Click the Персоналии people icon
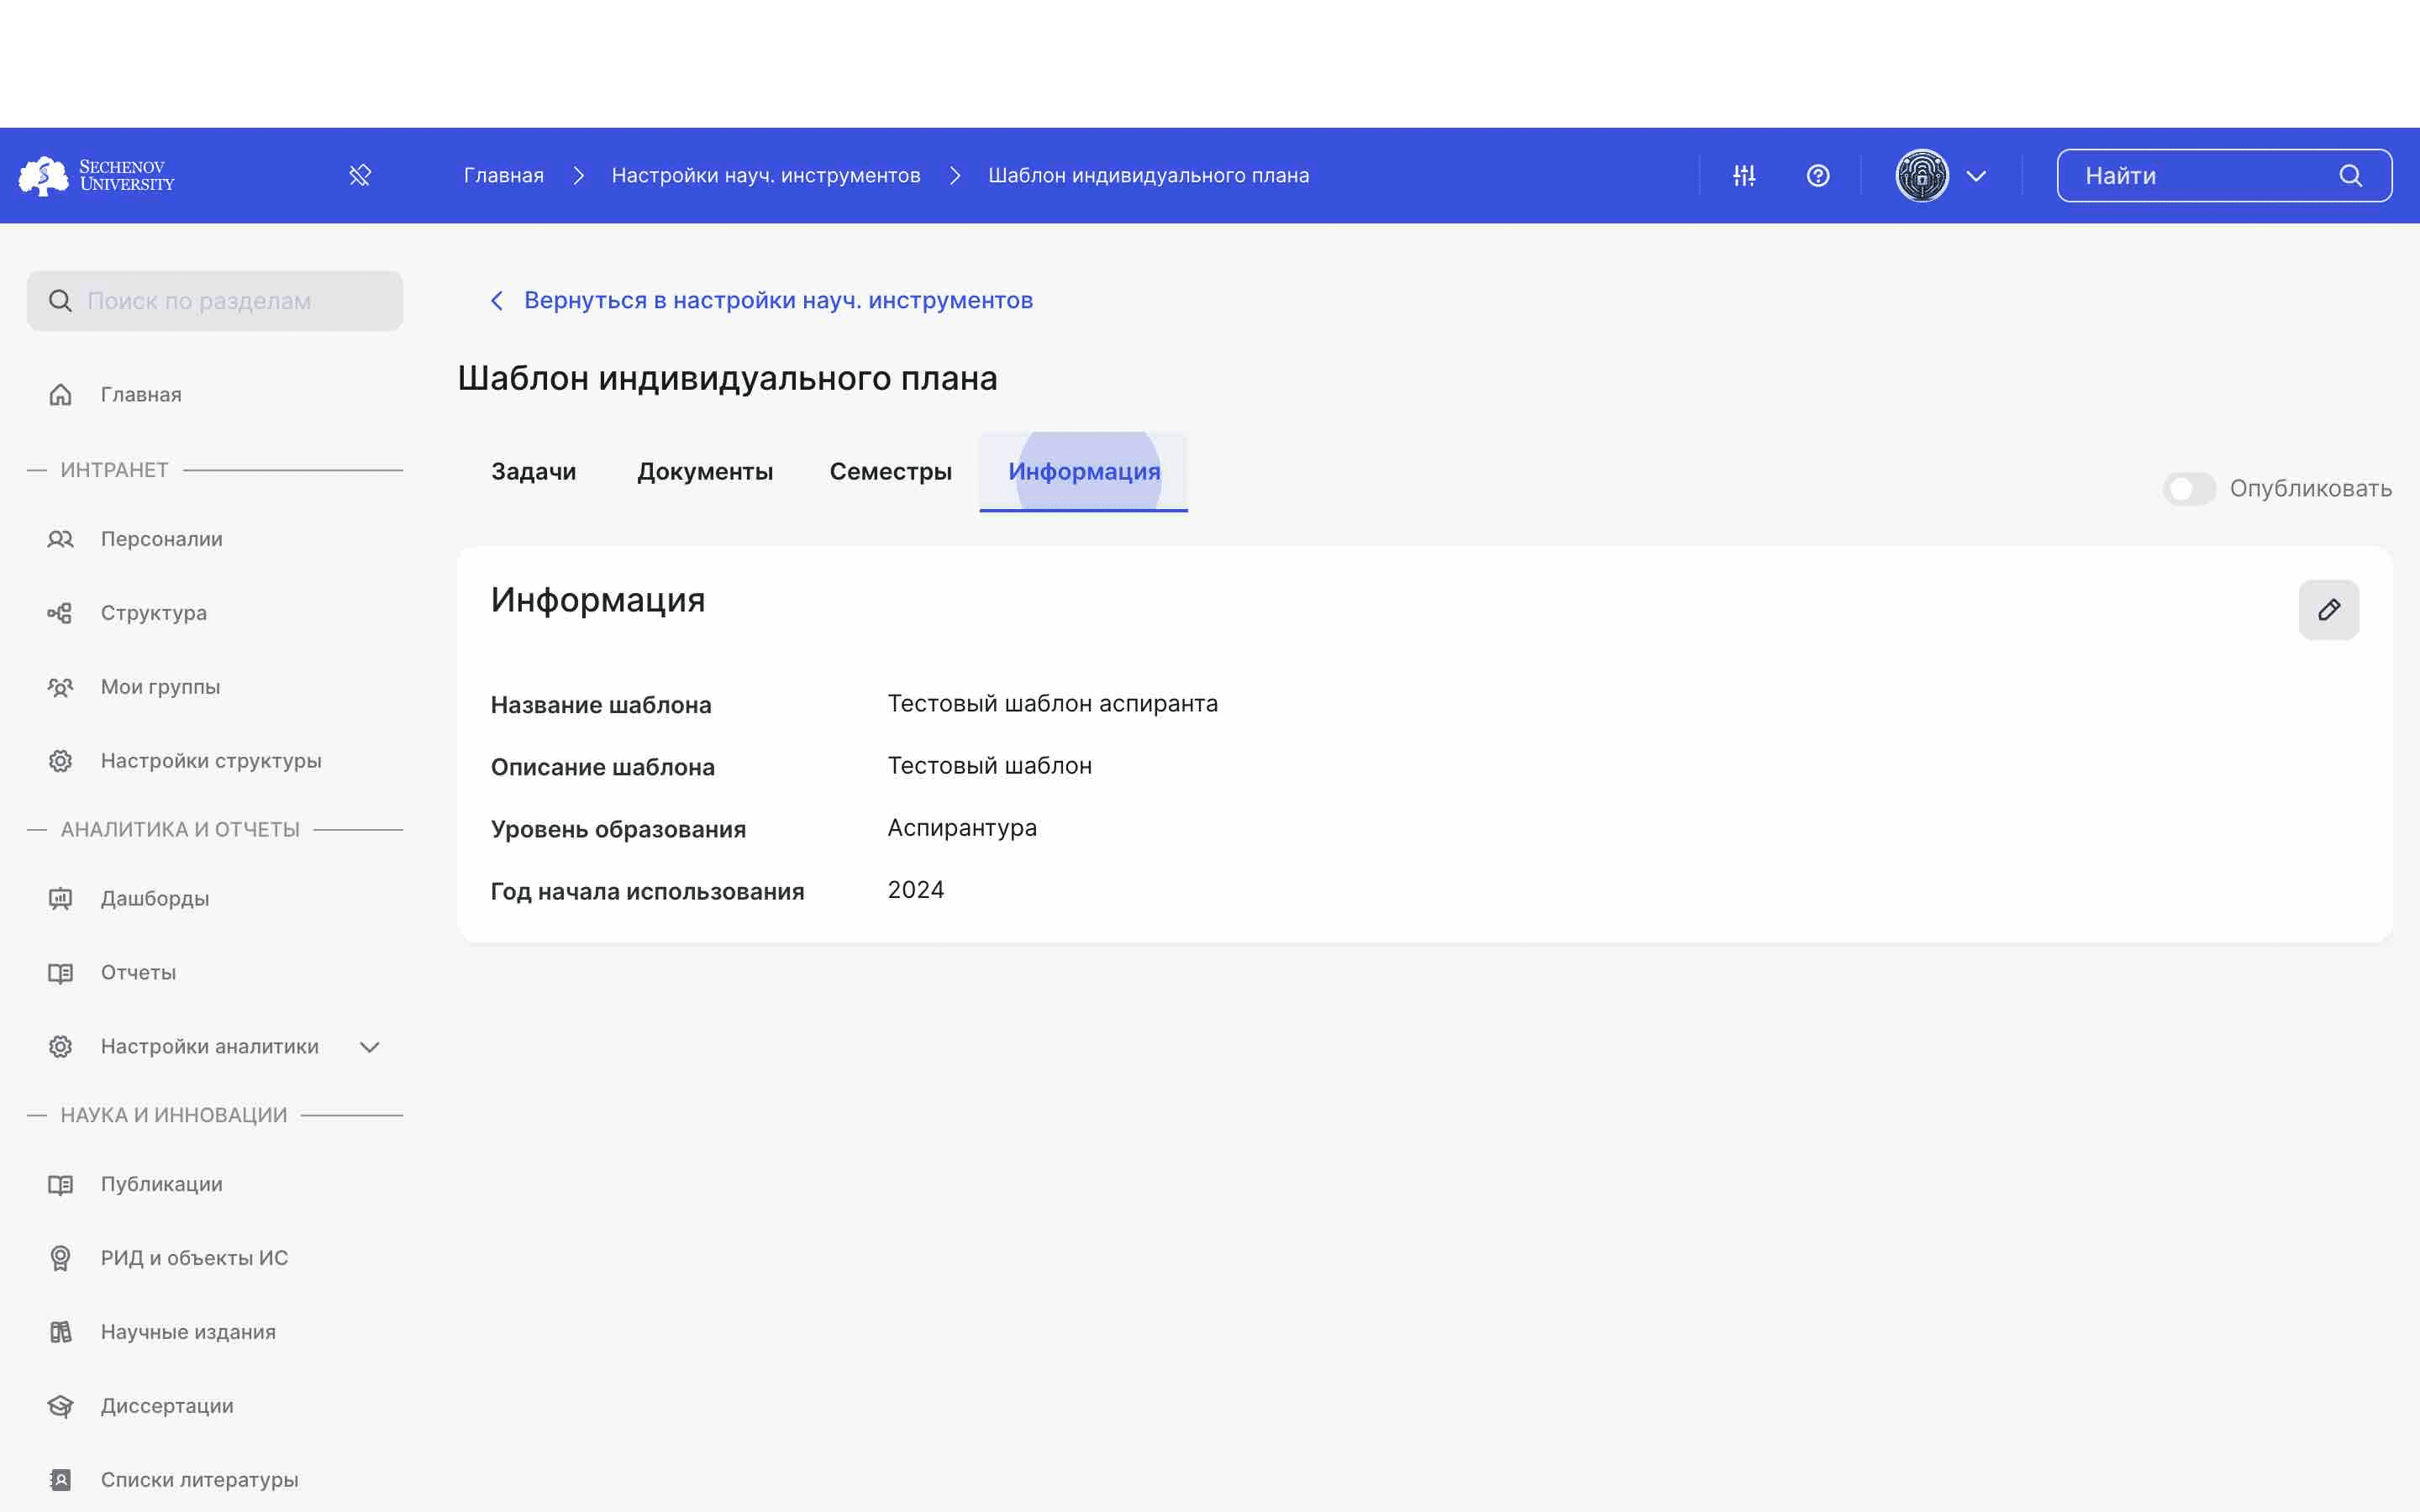The height and width of the screenshot is (1512, 2420). click(60, 539)
